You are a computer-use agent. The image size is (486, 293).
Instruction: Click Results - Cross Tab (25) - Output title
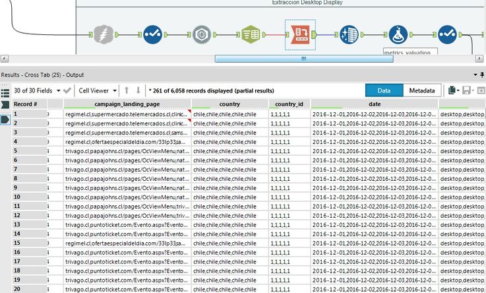click(x=42, y=75)
